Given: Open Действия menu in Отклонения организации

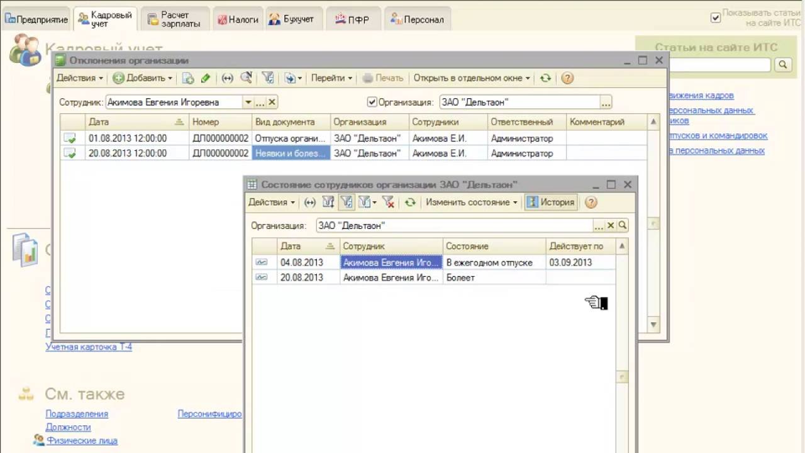Looking at the screenshot, I should pyautogui.click(x=80, y=78).
